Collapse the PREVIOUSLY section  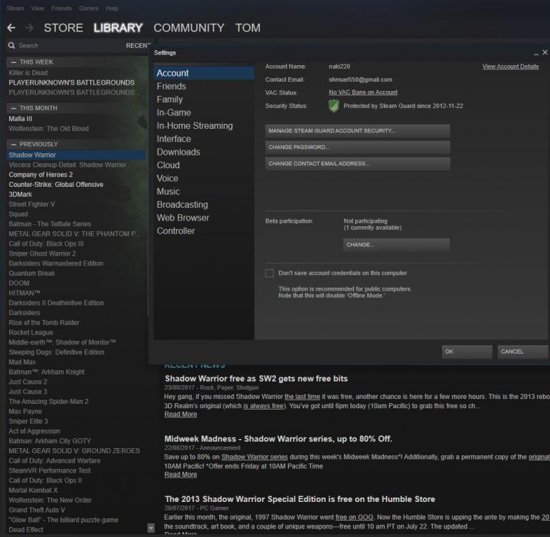pyautogui.click(x=14, y=144)
